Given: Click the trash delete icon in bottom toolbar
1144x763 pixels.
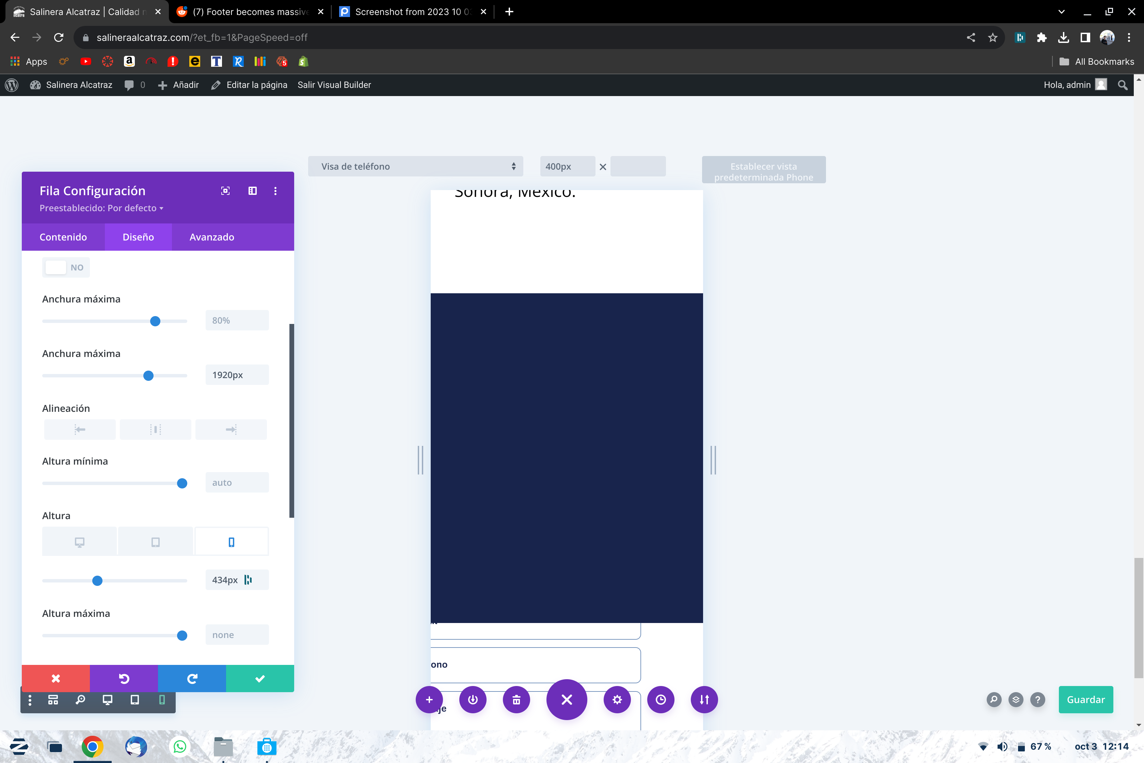Looking at the screenshot, I should coord(516,699).
